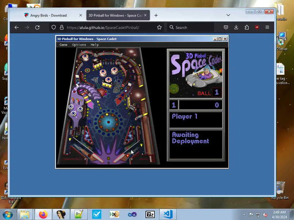
Task: Reload the current page
Action: click(x=38, y=27)
